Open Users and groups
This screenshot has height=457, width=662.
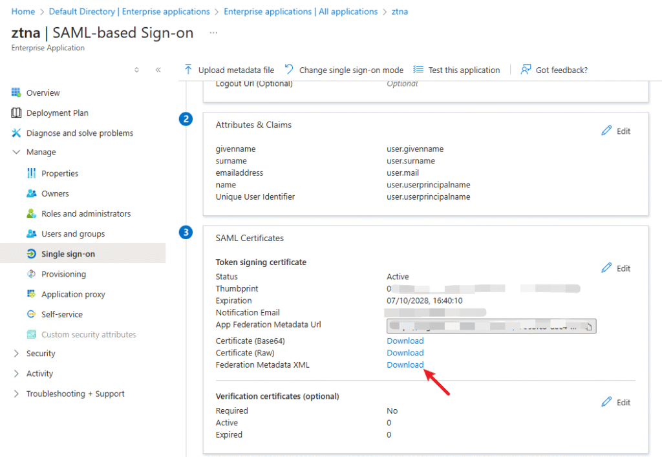pyautogui.click(x=72, y=234)
